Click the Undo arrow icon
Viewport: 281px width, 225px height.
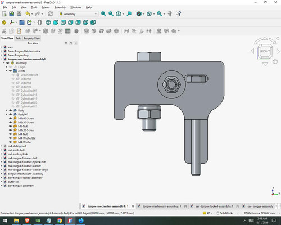click(28, 14)
